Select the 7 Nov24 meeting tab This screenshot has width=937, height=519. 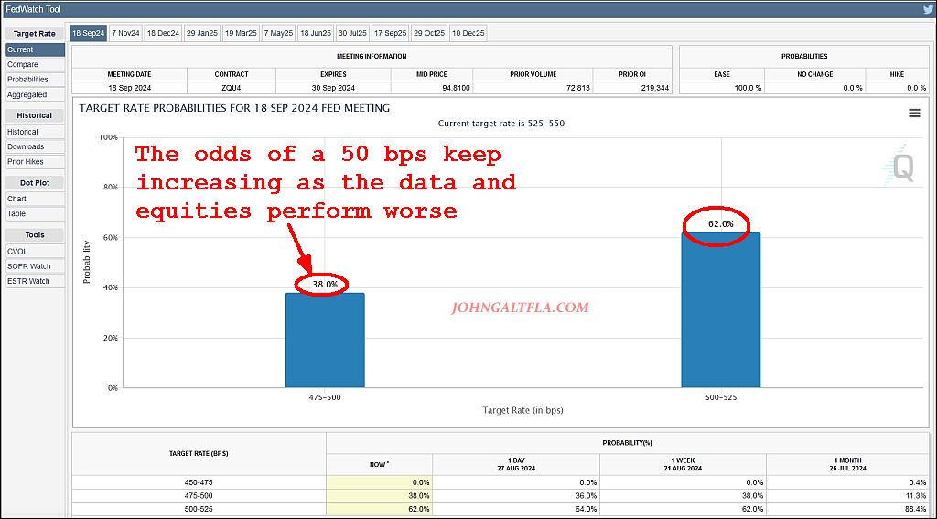point(126,33)
